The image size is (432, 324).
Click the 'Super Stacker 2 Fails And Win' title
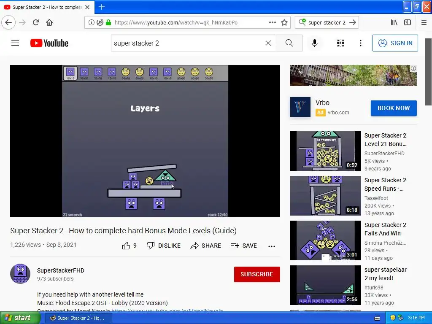pyautogui.click(x=385, y=229)
